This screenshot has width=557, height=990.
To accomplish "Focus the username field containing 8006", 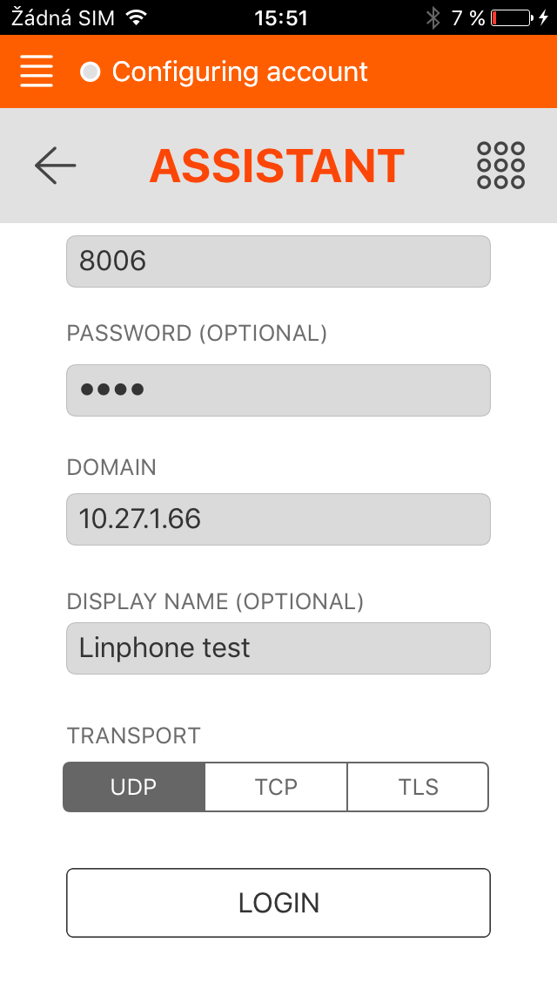I will click(x=278, y=261).
